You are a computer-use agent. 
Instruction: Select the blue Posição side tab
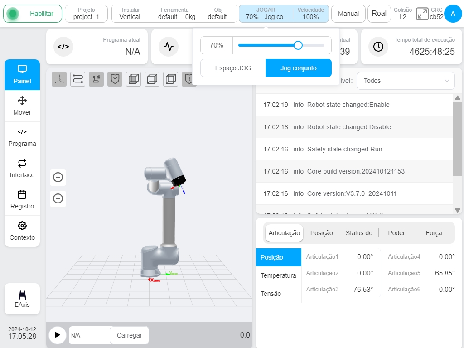point(279,257)
